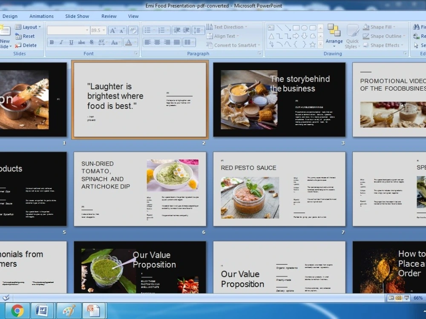Start Slide Show from status bar icon

tap(407, 298)
